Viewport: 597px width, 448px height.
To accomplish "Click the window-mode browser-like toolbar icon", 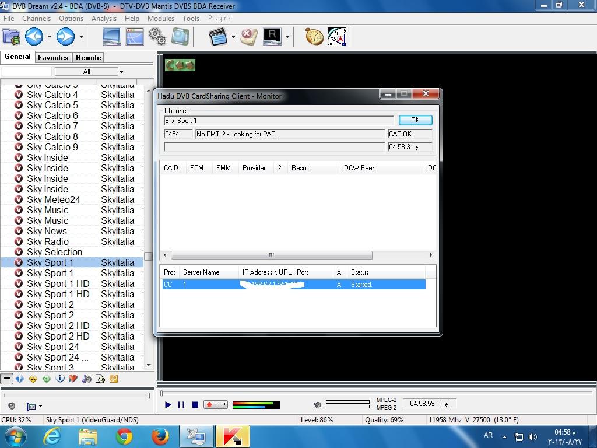I will click(x=135, y=37).
